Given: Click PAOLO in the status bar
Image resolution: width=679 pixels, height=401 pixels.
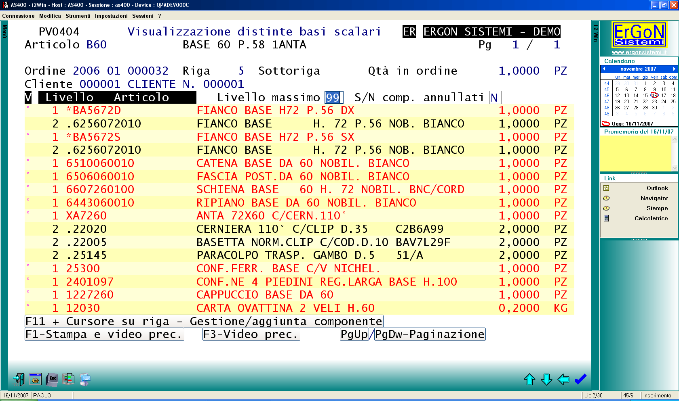Looking at the screenshot, I should tap(42, 395).
